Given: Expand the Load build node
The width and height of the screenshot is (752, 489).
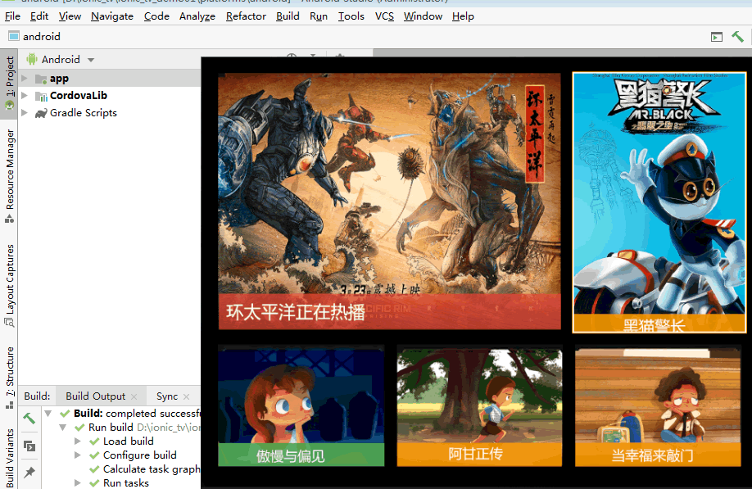Looking at the screenshot, I should pyautogui.click(x=78, y=441).
